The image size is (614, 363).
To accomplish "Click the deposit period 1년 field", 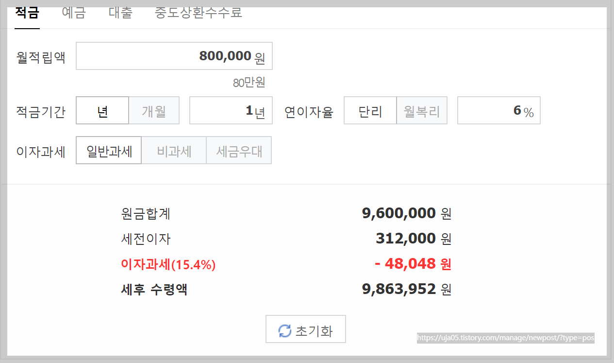I will click(231, 110).
